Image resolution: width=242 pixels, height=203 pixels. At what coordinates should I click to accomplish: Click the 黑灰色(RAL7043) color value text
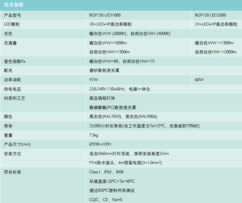(106, 117)
